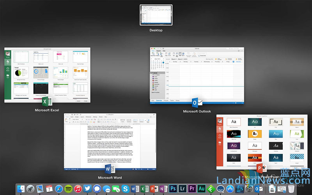Screen dimensions: 312x195
Task: Switch to Tasks view in Outlook
Action: (x=172, y=101)
